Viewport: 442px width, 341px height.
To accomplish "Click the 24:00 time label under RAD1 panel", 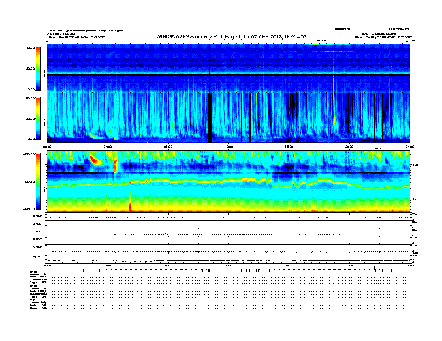I will pos(410,147).
